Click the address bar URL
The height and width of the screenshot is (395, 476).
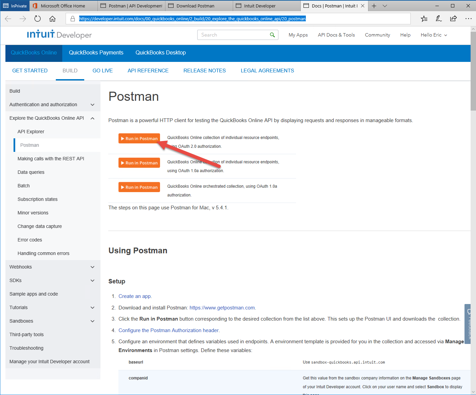click(192, 19)
